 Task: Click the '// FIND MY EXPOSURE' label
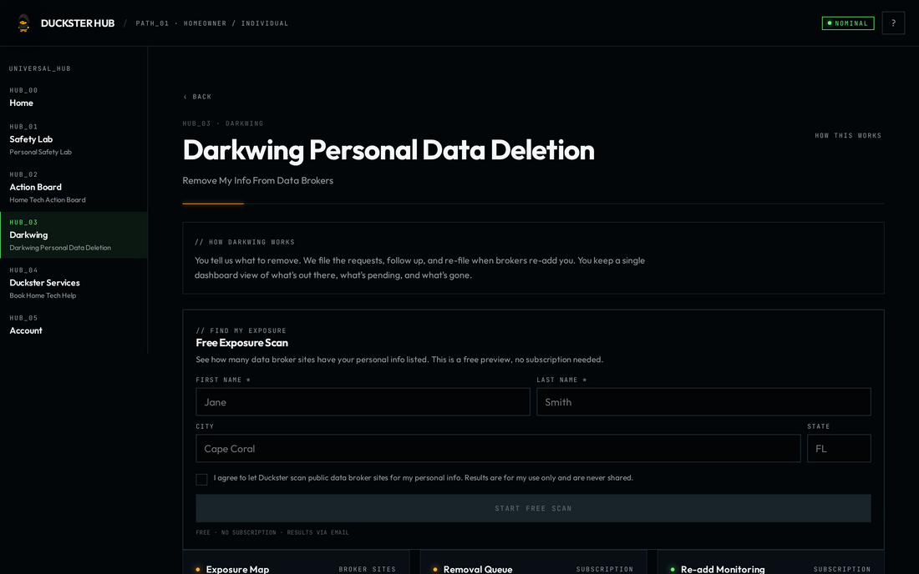tap(241, 330)
